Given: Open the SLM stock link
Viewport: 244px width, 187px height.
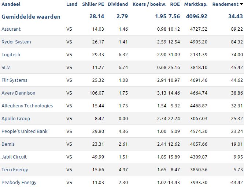Looking at the screenshot, I should tap(6, 67).
